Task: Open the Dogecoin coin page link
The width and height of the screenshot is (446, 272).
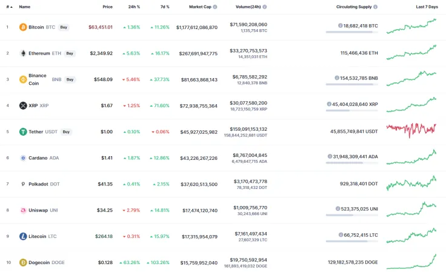Action: [x=39, y=263]
